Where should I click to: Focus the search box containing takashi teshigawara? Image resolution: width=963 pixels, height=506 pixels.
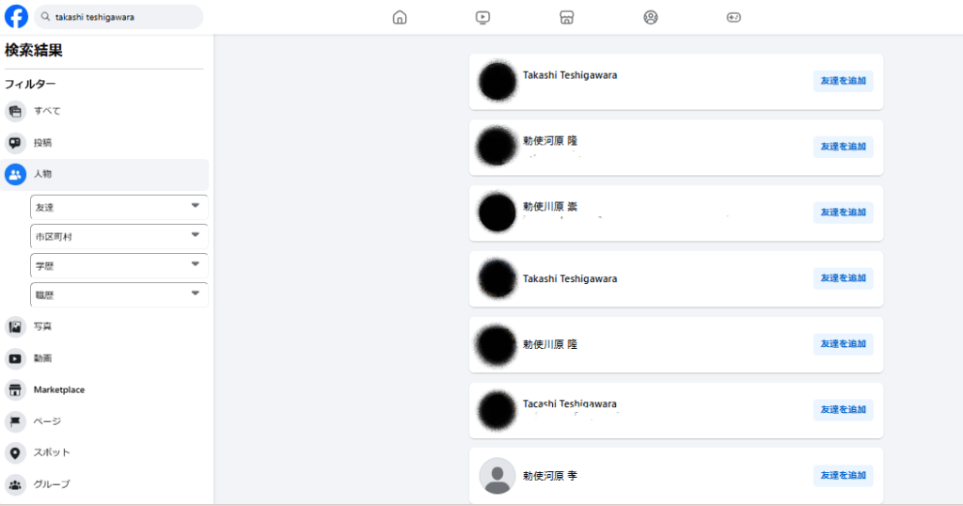pyautogui.click(x=118, y=17)
